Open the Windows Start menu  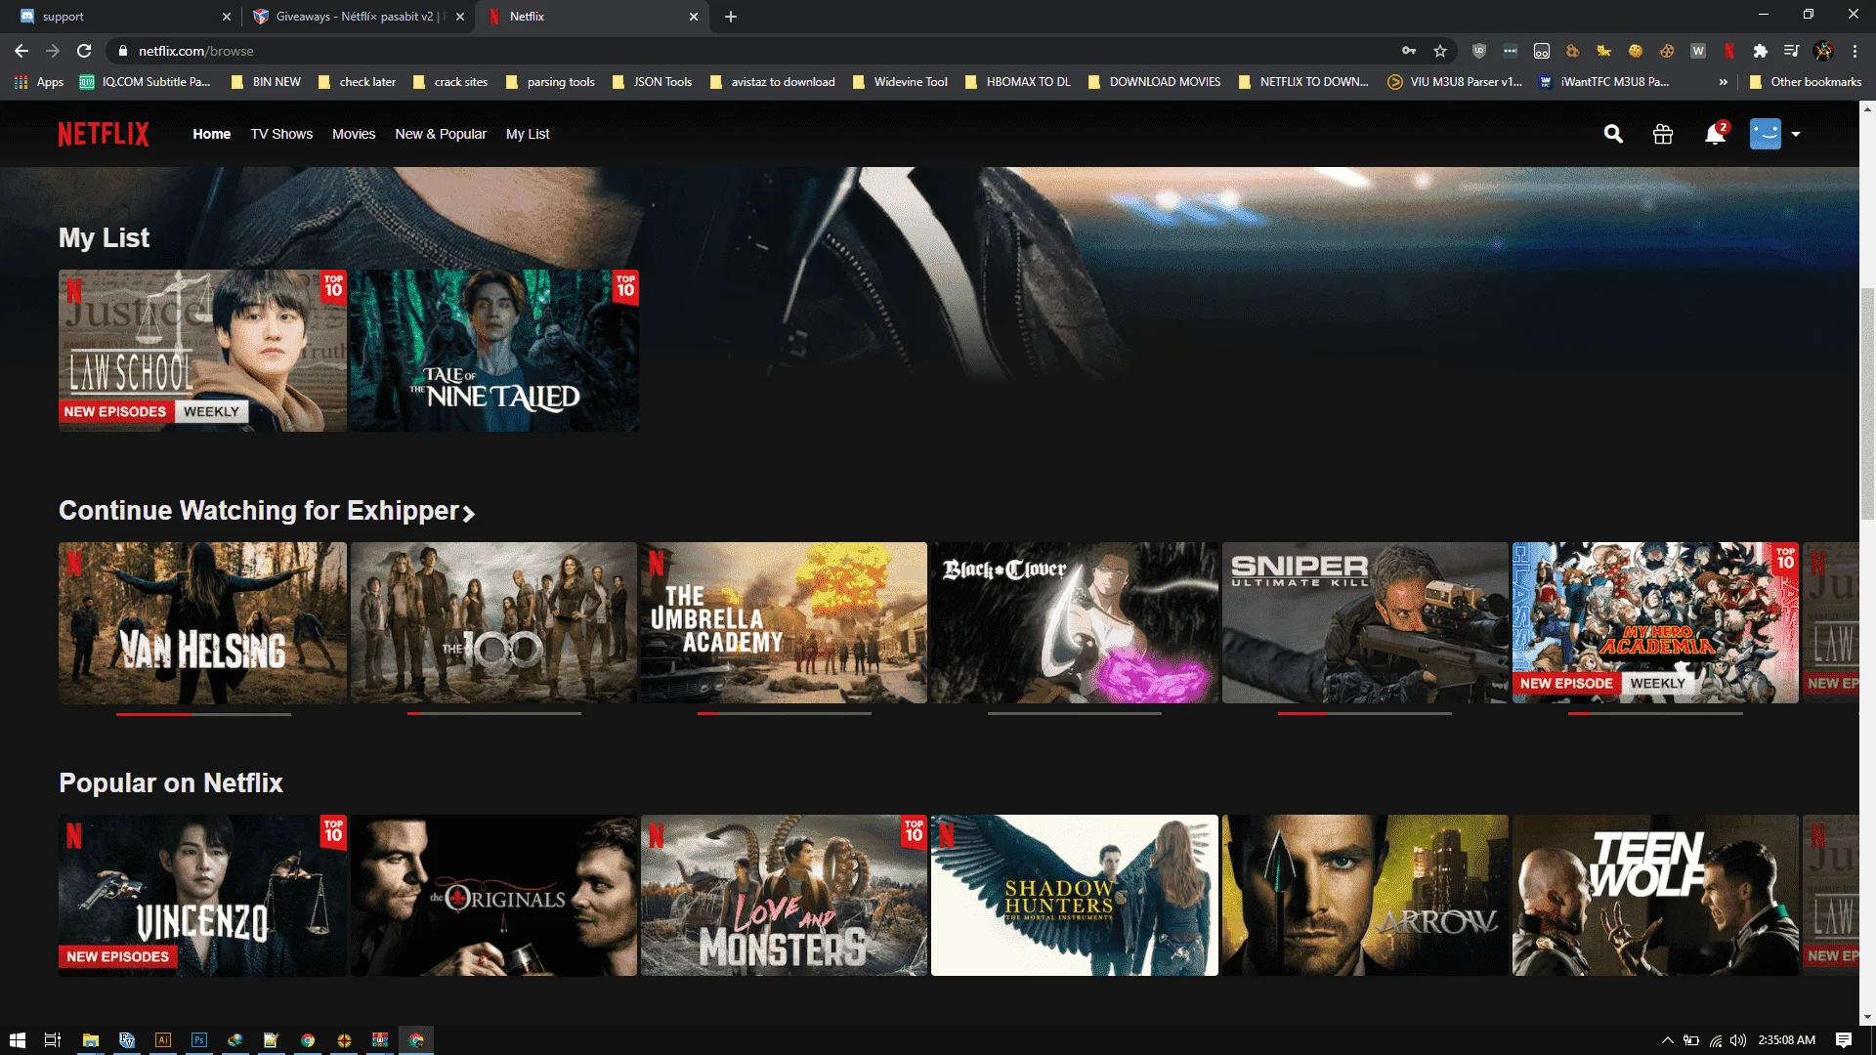pos(18,1040)
